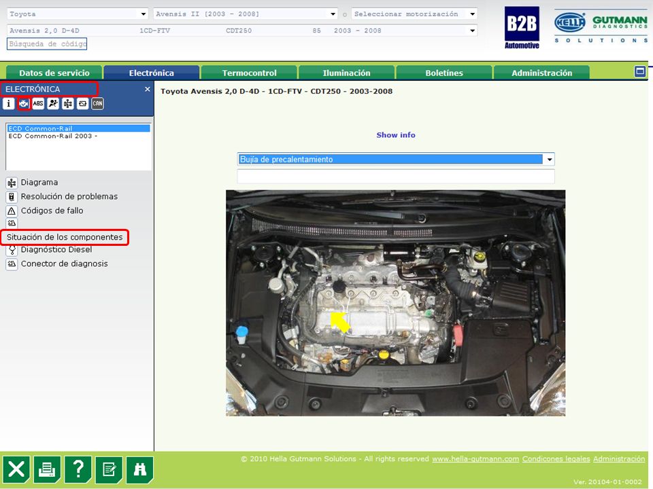
Task: Click the Conector de diagnosis icon
Action: pos(12,264)
